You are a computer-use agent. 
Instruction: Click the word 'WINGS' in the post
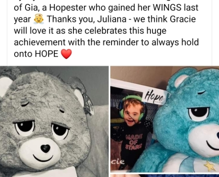click(167, 8)
